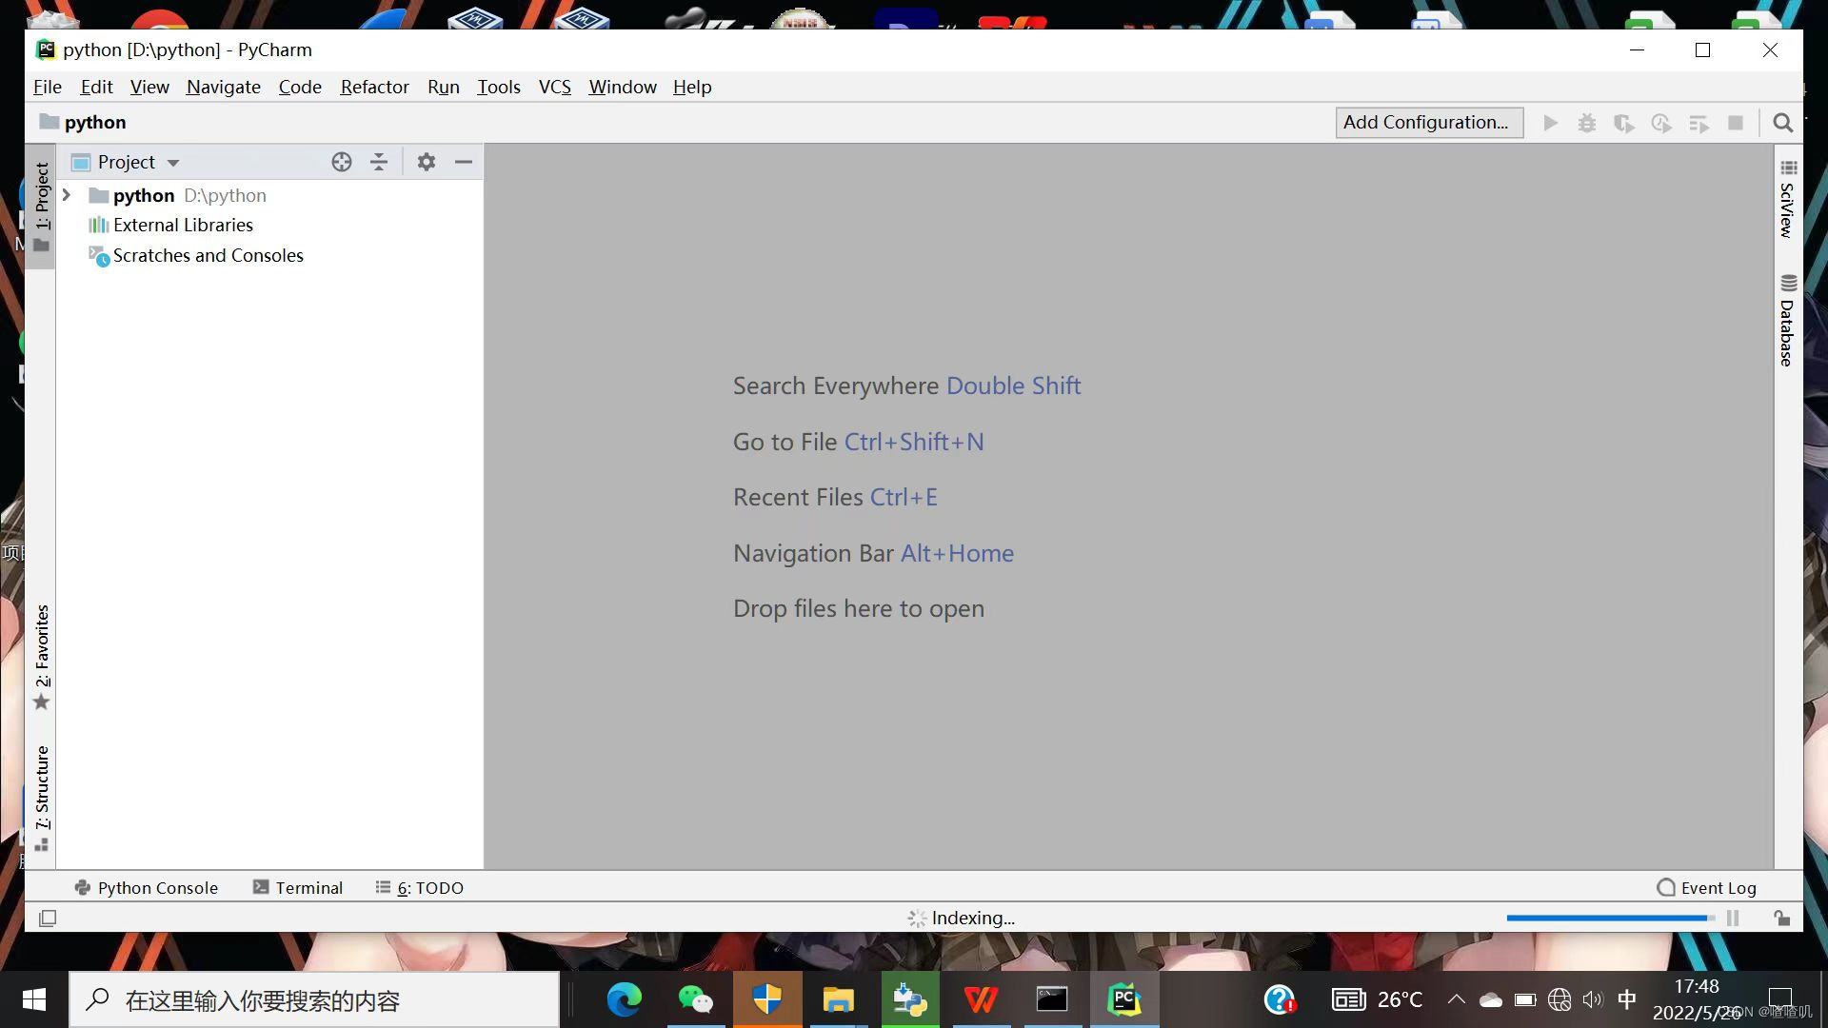Click the Debug bug icon
1828x1028 pixels.
pyautogui.click(x=1587, y=123)
